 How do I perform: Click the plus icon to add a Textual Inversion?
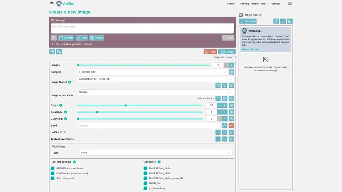[x=218, y=139]
